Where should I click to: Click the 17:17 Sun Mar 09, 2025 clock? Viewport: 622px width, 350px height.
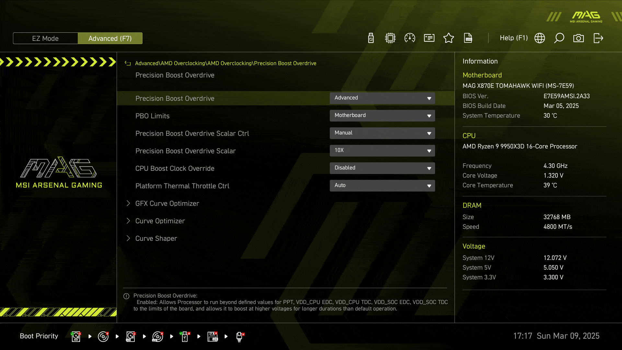point(556,336)
